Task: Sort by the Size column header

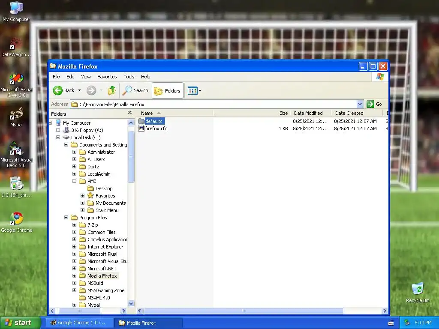Action: point(252,113)
